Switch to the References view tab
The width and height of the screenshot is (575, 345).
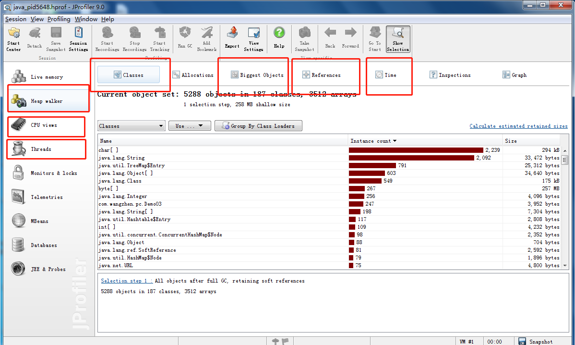[322, 75]
